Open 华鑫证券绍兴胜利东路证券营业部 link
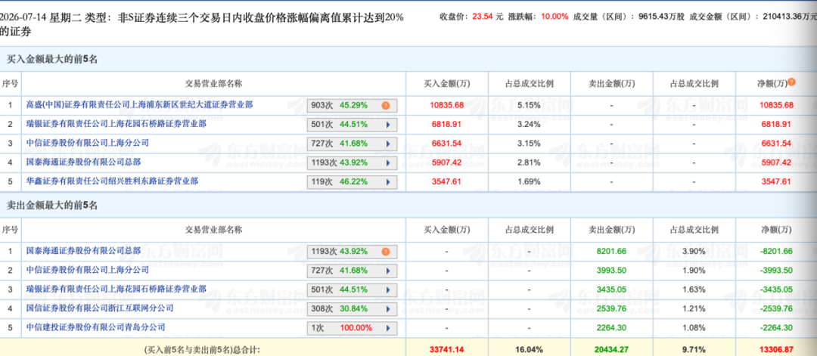The height and width of the screenshot is (356, 817). [112, 181]
